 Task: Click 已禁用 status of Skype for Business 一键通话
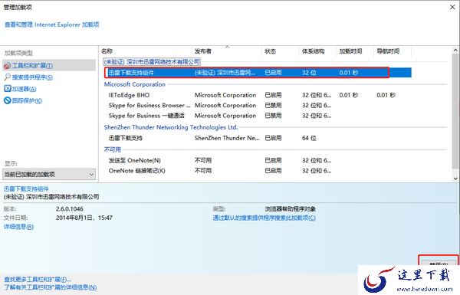click(x=273, y=116)
